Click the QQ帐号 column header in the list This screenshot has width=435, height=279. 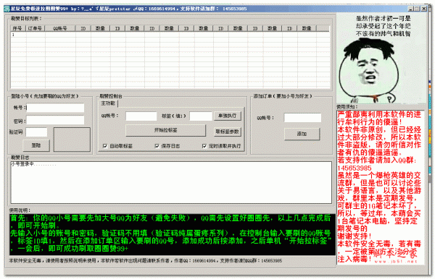tap(60, 28)
